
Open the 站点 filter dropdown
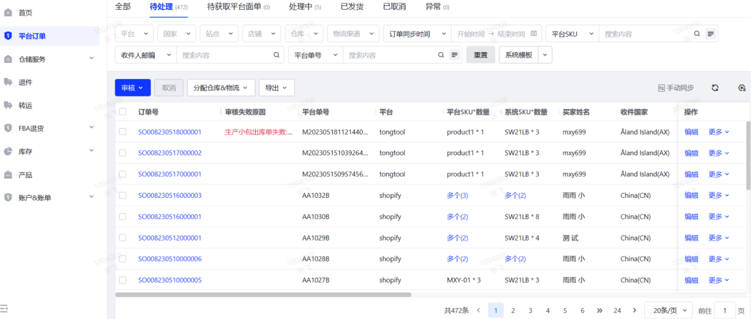coord(219,34)
